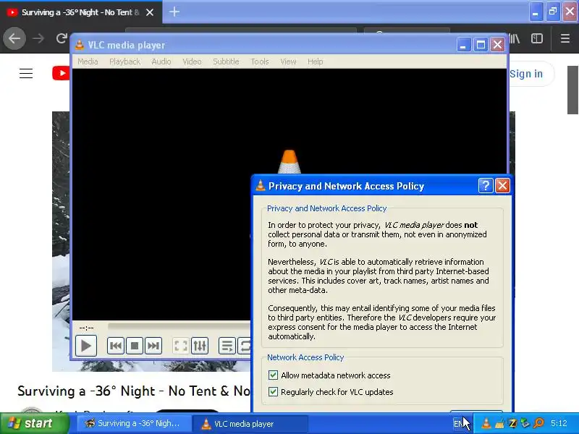The image size is (579, 434).
Task: Skip to next media in VLC
Action: [x=153, y=346]
